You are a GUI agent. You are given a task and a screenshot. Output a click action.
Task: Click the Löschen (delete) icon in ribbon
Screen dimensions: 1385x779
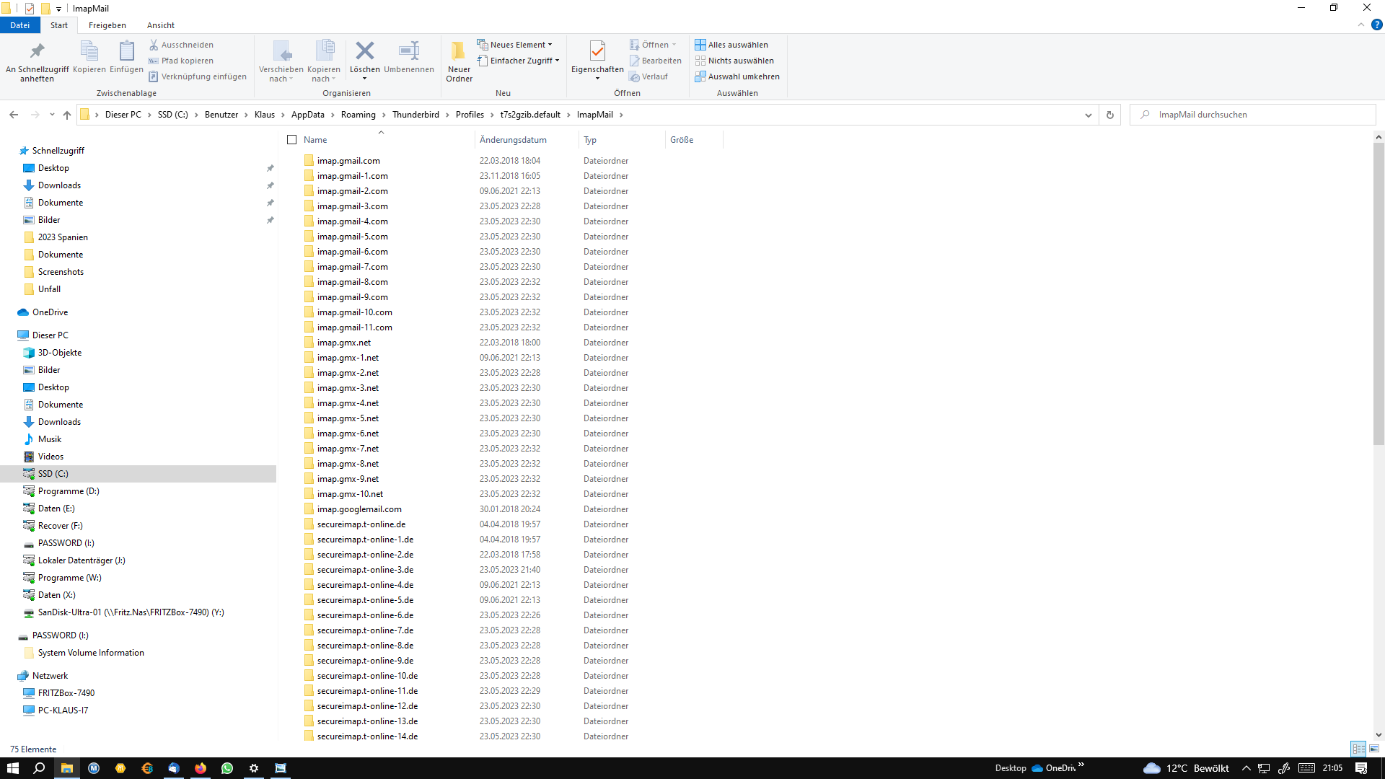click(365, 51)
